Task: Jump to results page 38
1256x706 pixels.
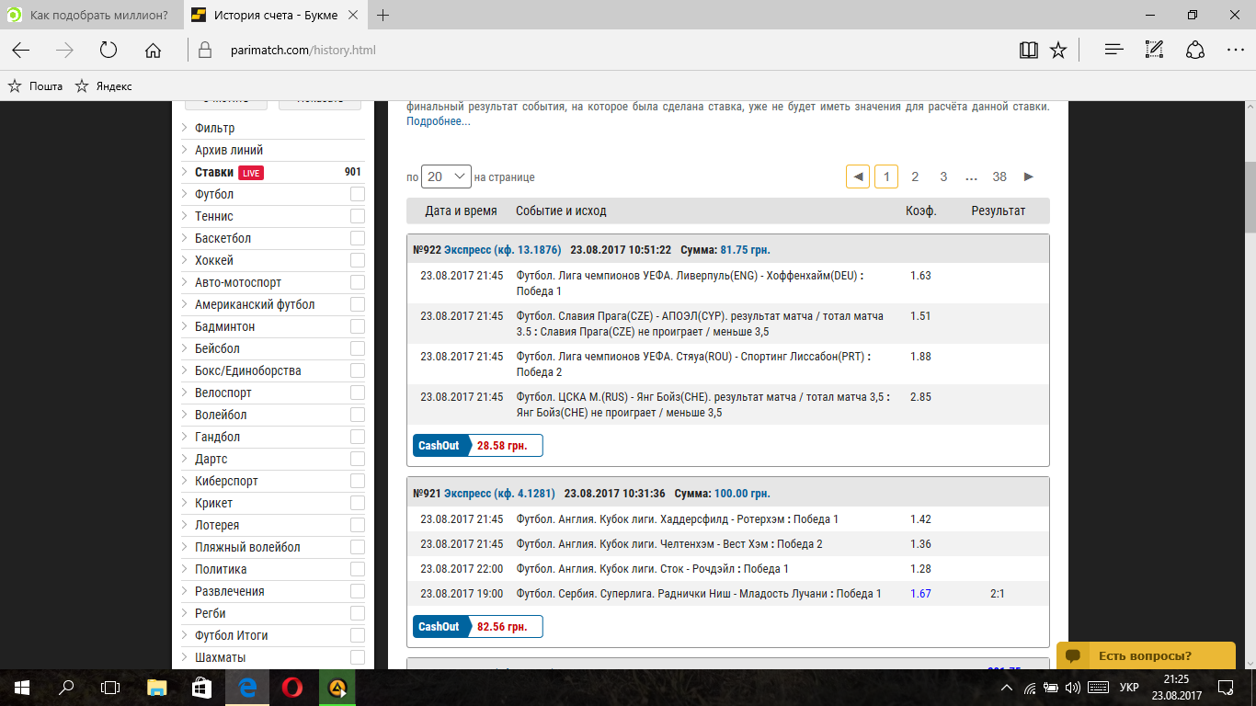Action: pyautogui.click(x=999, y=176)
